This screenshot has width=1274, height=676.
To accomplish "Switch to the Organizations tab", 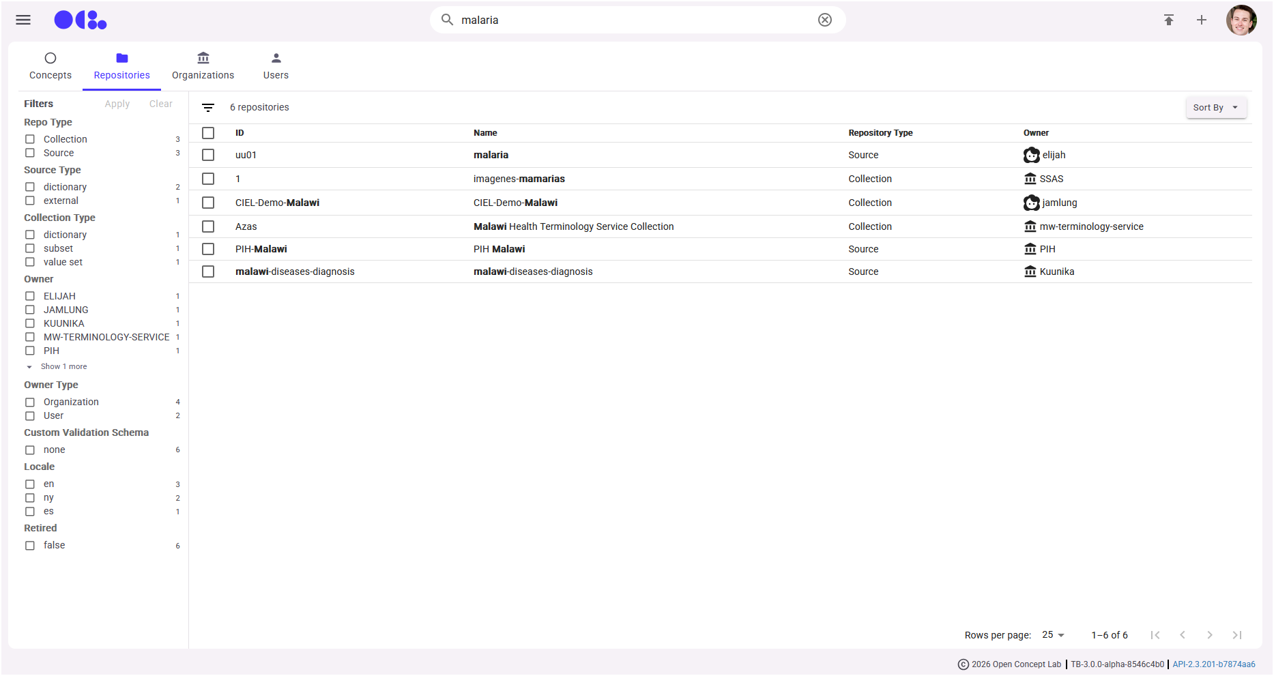I will tap(203, 66).
